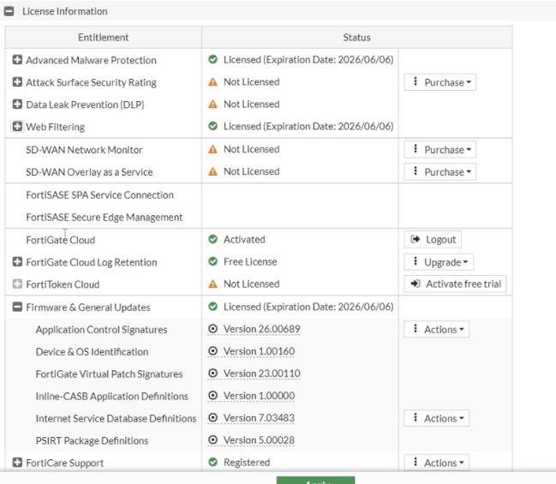Open Actions menu for Application Control Signatures
Image resolution: width=556 pixels, height=484 pixels.
coord(436,330)
